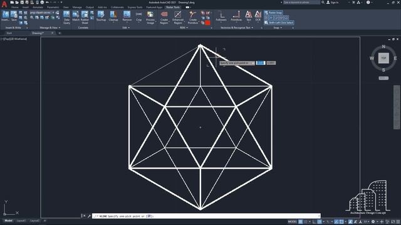Open the AutoCAD application menu logo

pyautogui.click(x=4, y=4)
